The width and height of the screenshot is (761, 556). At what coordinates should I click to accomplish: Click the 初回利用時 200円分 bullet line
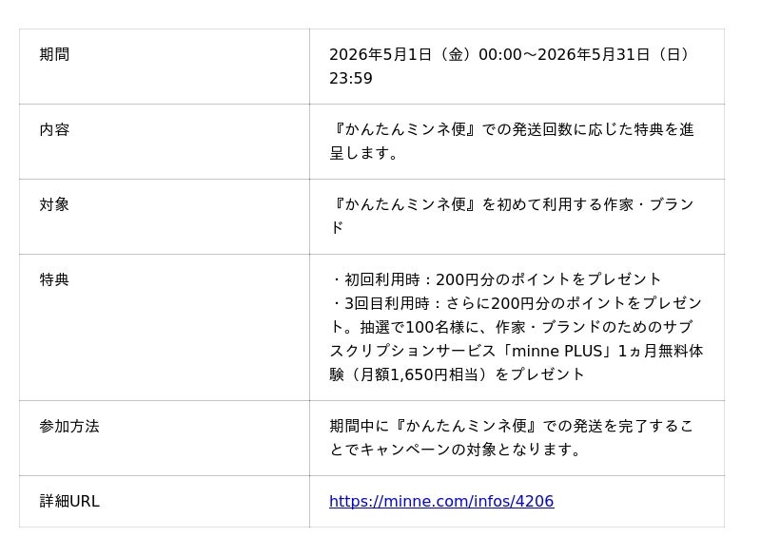click(496, 279)
